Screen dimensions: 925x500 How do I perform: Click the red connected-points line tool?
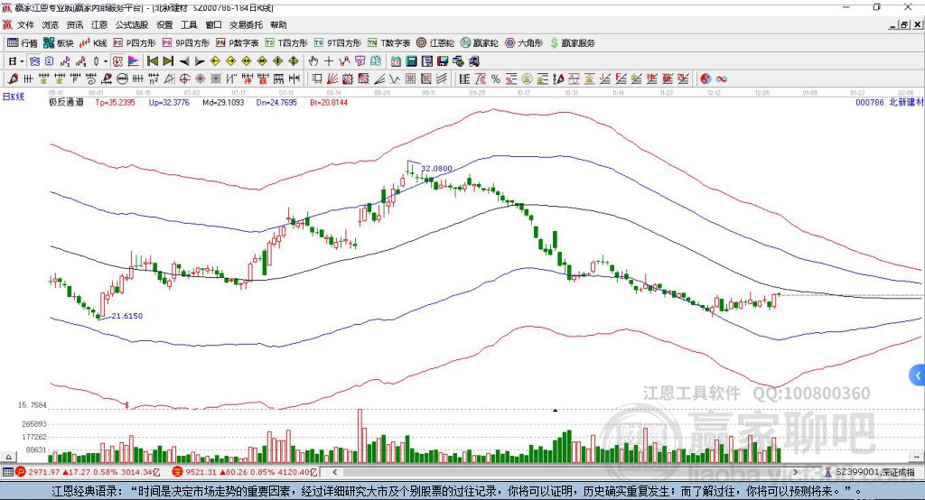[344, 61]
